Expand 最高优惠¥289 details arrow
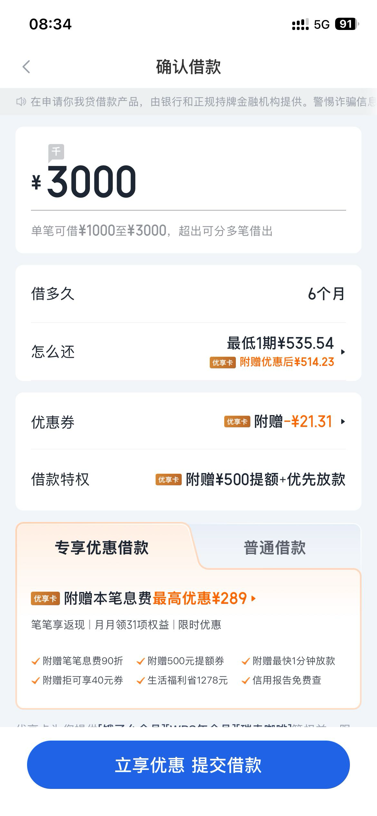The height and width of the screenshot is (816, 377). (254, 599)
